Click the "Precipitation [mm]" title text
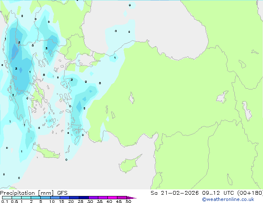This screenshot has height=203, width=263. point(27,193)
